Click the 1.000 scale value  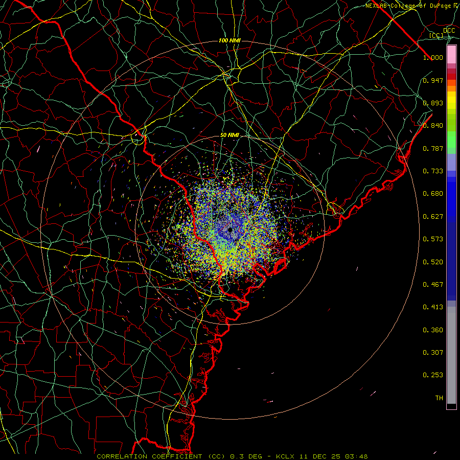pos(433,57)
